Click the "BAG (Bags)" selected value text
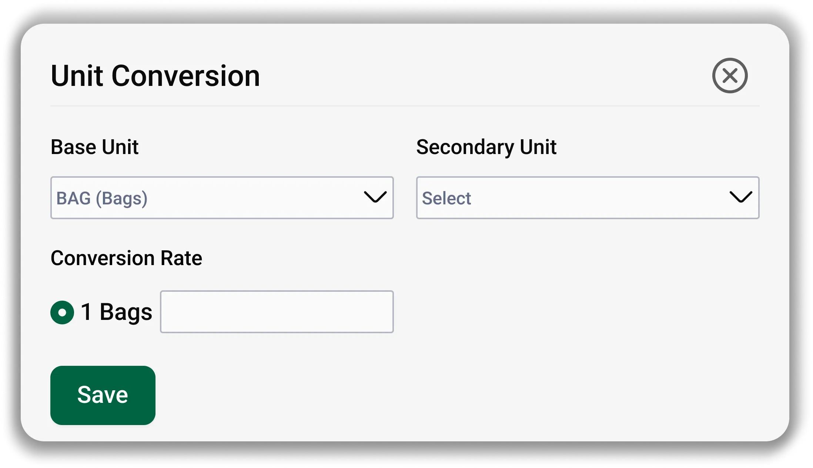The image size is (813, 468). (x=102, y=198)
